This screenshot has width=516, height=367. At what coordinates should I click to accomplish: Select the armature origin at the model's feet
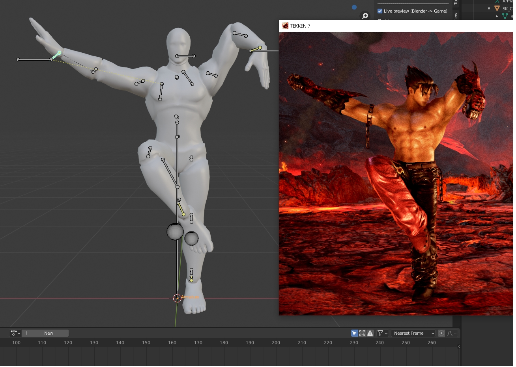click(x=177, y=298)
